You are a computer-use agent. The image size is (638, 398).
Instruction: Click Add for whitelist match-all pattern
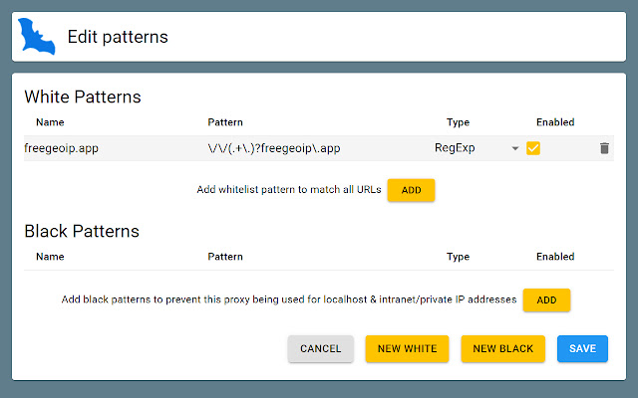(x=411, y=189)
